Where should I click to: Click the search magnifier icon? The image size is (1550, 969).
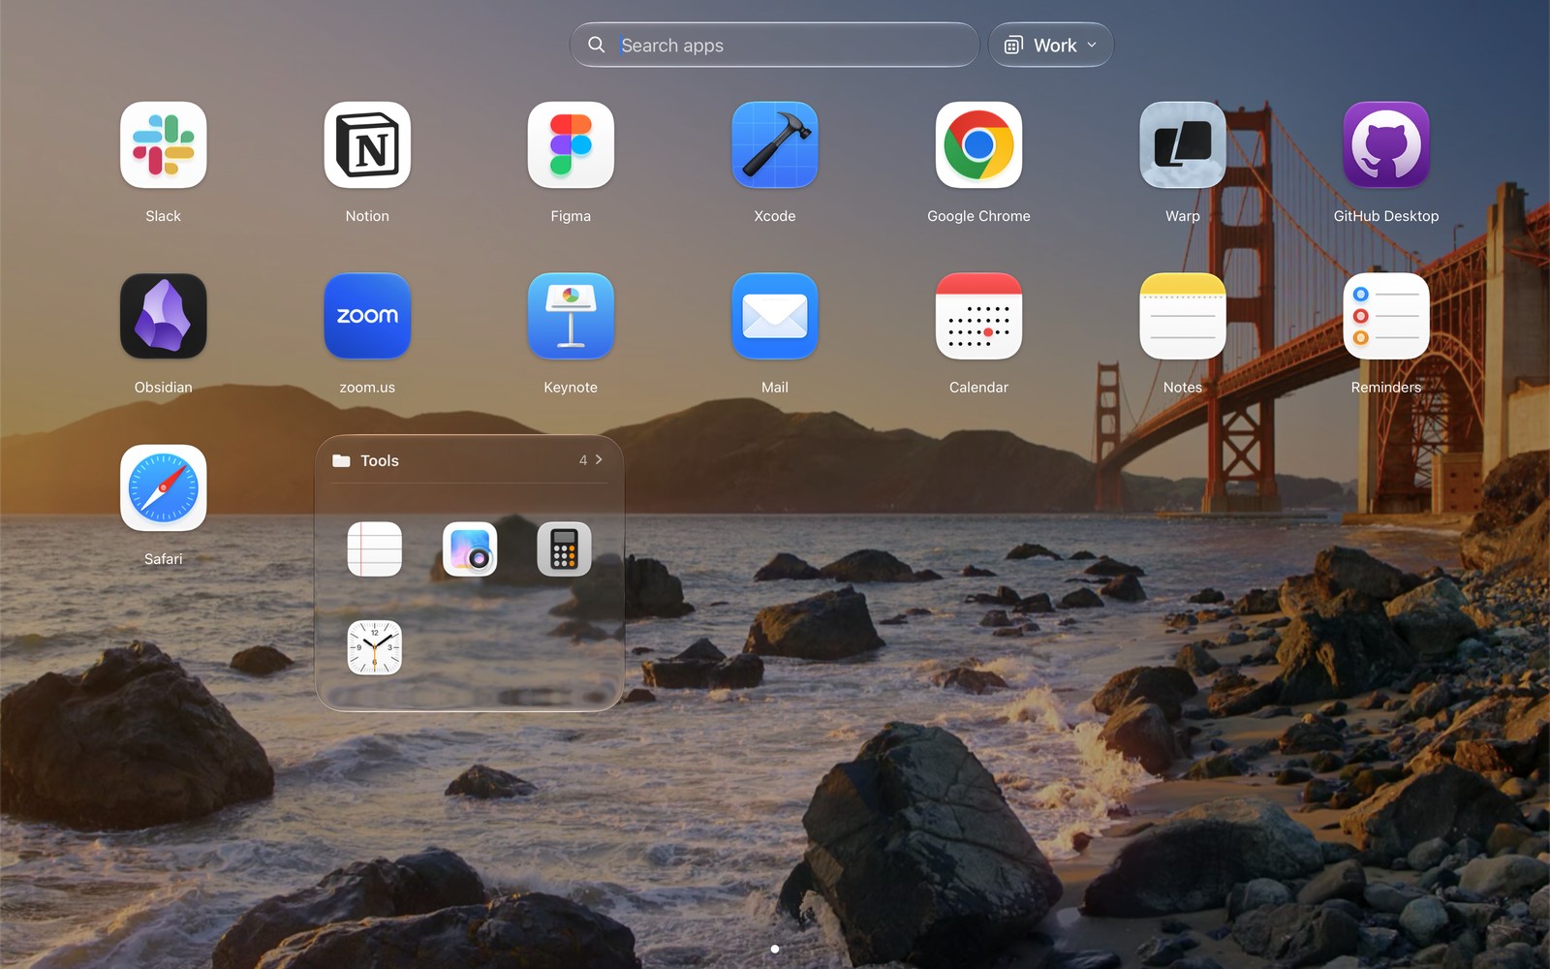click(597, 45)
